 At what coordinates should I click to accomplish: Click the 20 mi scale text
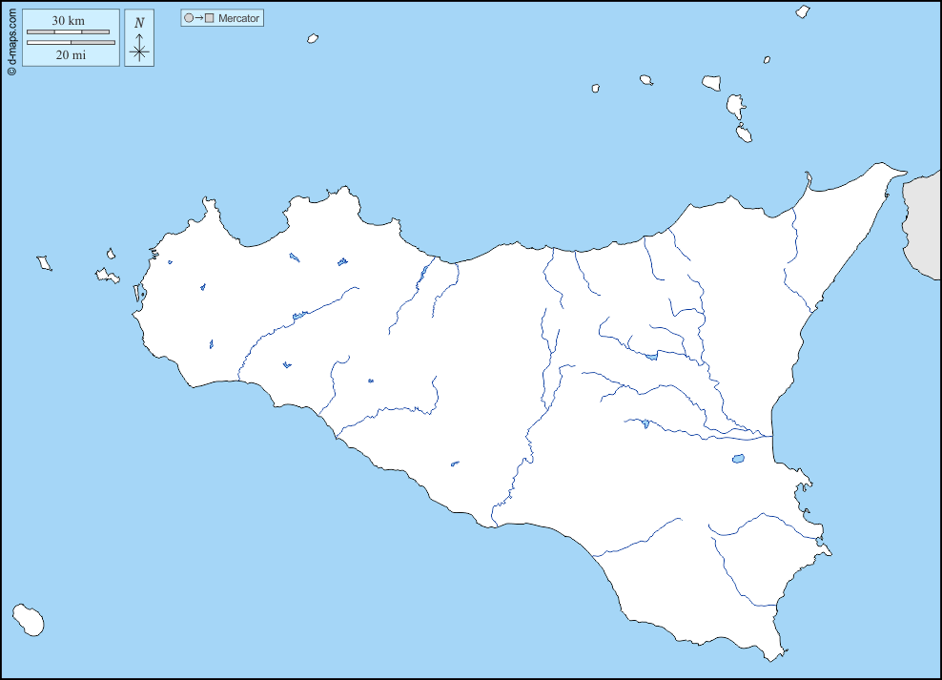coord(71,55)
